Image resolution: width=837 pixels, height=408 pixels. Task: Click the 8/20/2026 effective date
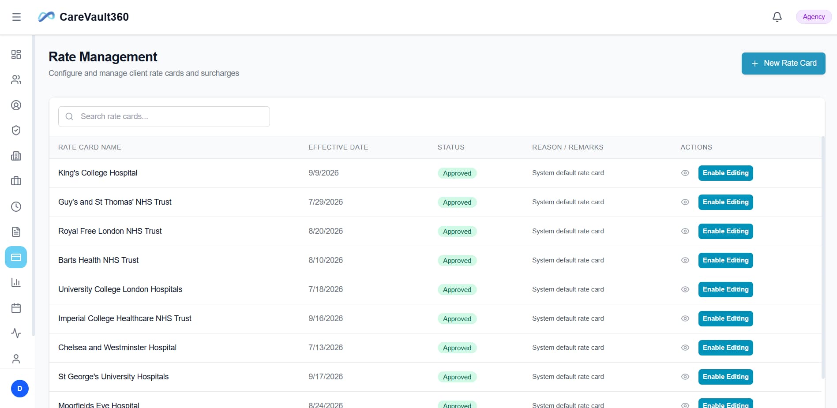pyautogui.click(x=326, y=231)
